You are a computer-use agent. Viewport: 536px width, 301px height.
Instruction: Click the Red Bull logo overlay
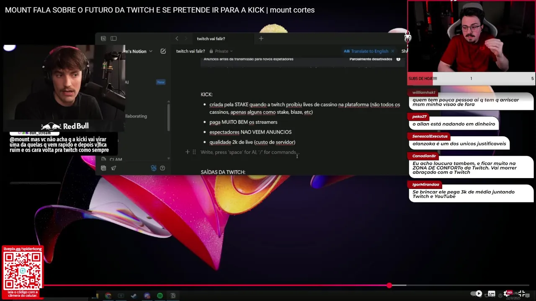[65, 126]
